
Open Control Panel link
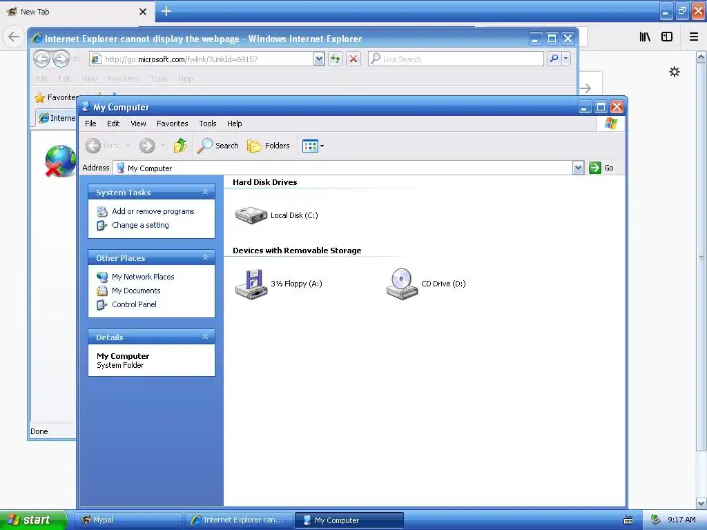pos(134,304)
